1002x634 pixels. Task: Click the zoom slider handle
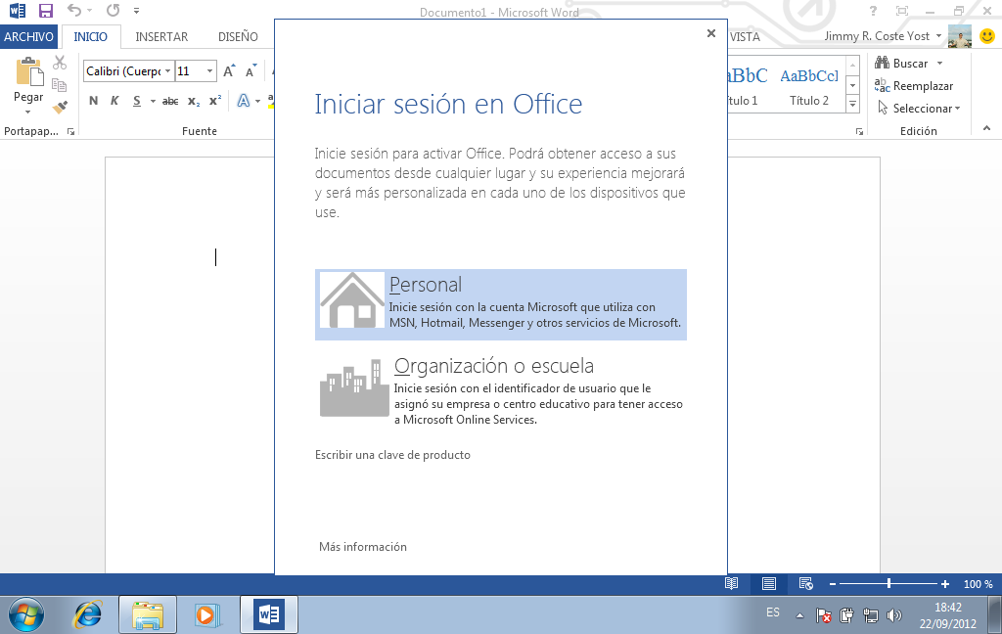(888, 583)
